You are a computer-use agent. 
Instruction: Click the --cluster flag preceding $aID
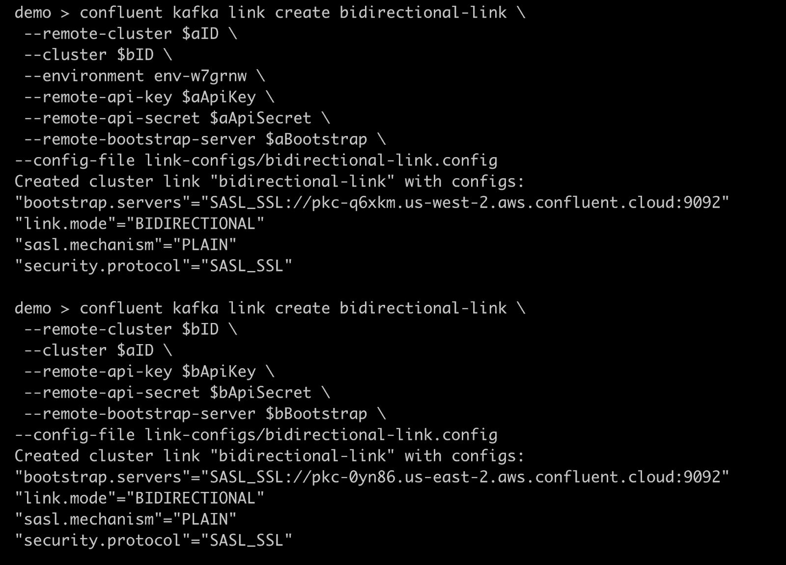tap(65, 350)
